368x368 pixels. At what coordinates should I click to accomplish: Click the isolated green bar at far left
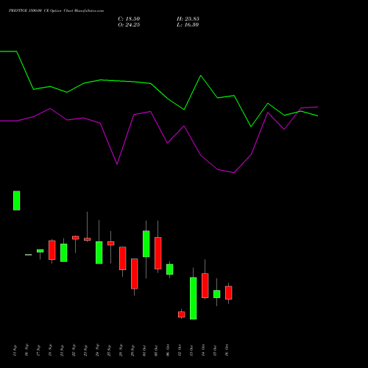coord(17,200)
